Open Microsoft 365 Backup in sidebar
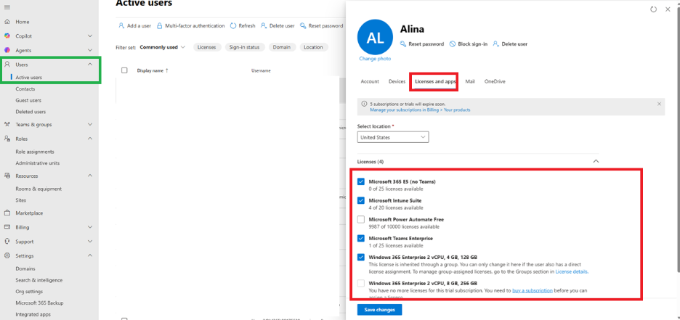The width and height of the screenshot is (680, 320). tap(39, 303)
